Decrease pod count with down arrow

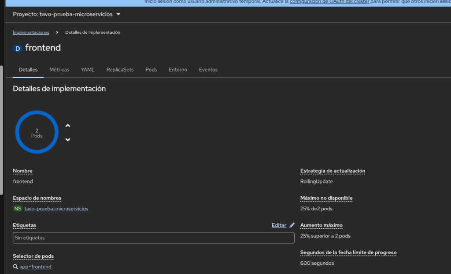point(68,140)
